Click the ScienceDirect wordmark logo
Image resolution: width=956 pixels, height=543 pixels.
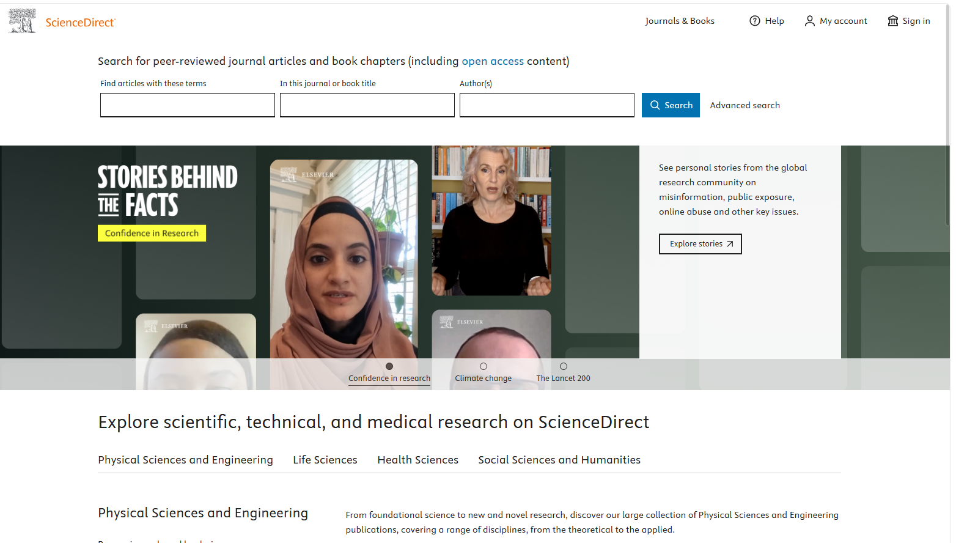coord(79,21)
